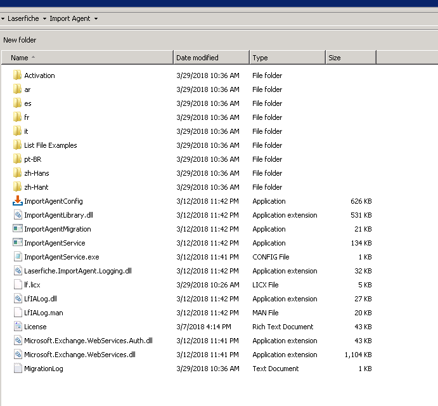Select the Microsoft.Exchange.WebServices.Auth.dll name
This screenshot has width=438, height=406.
tap(88, 341)
